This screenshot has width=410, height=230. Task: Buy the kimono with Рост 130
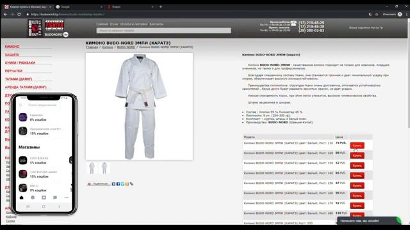click(357, 165)
